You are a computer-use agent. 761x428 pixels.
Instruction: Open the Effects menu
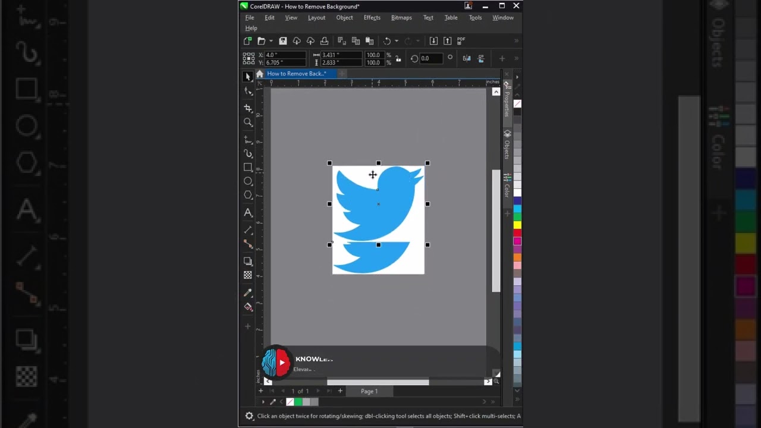coord(372,17)
